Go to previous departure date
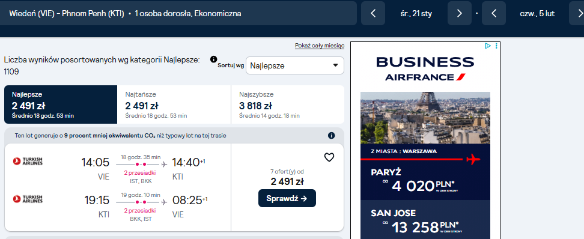The width and height of the screenshot is (584, 239). pos(373,13)
